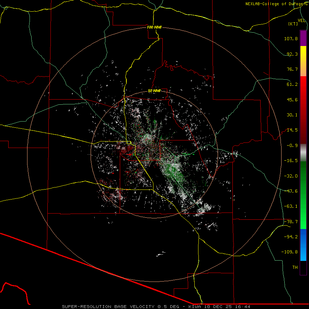Click the 30.1 legend value
309x309 pixels.
[x=292, y=115]
